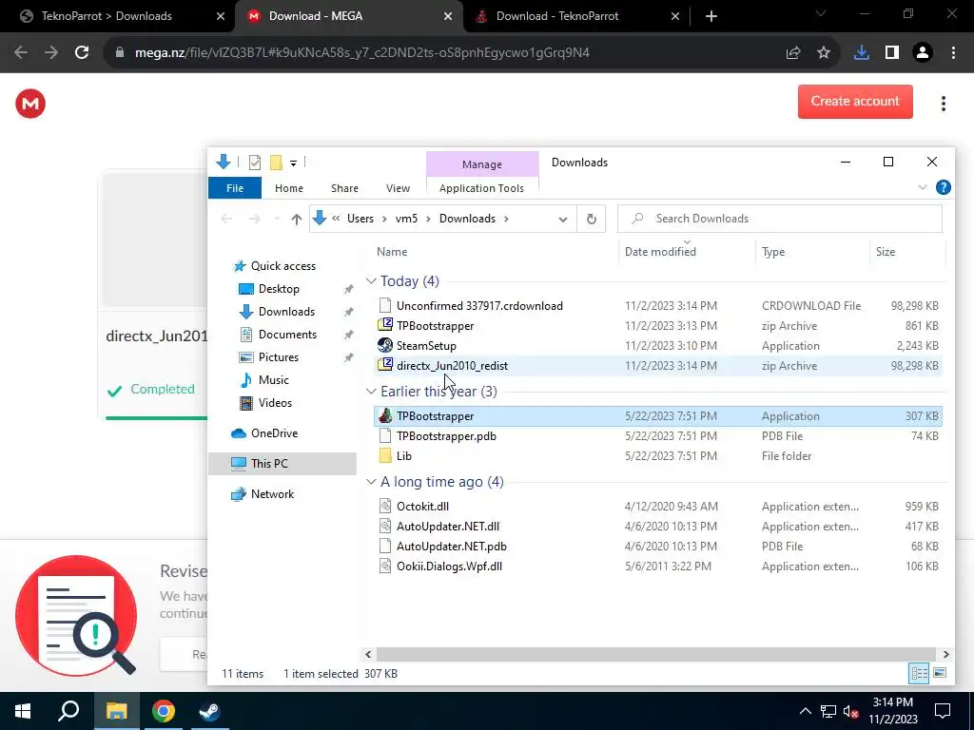Screen dimensions: 974x730
Task: Open Explorer help icon
Action: click(x=943, y=187)
